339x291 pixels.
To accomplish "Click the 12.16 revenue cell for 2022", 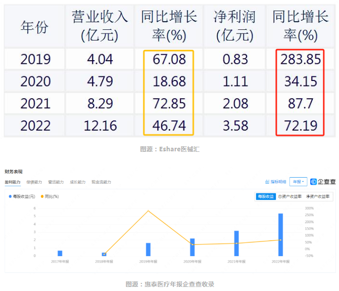I will 100,125.
